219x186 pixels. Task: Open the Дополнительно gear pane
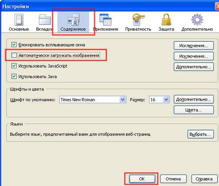click(197, 23)
